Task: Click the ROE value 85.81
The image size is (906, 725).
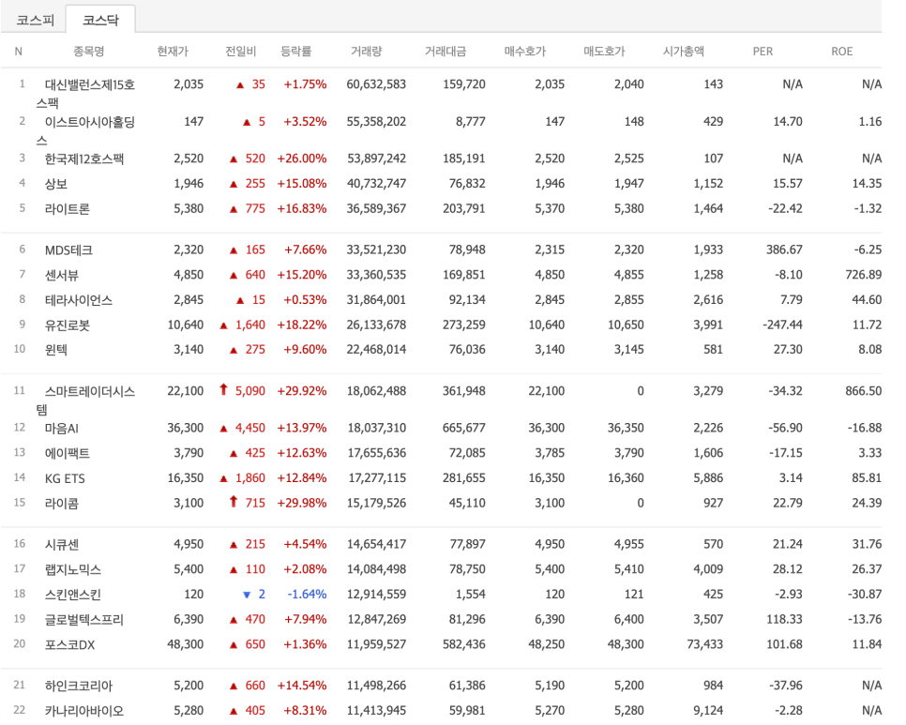Action: [x=867, y=478]
